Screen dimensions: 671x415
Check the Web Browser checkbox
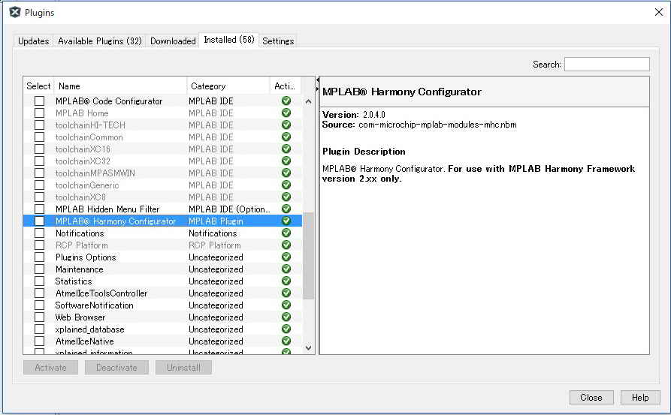coord(39,317)
